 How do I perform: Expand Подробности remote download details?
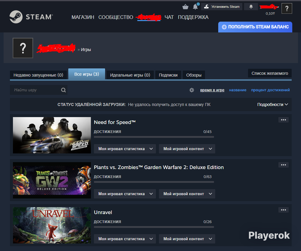(x=272, y=104)
